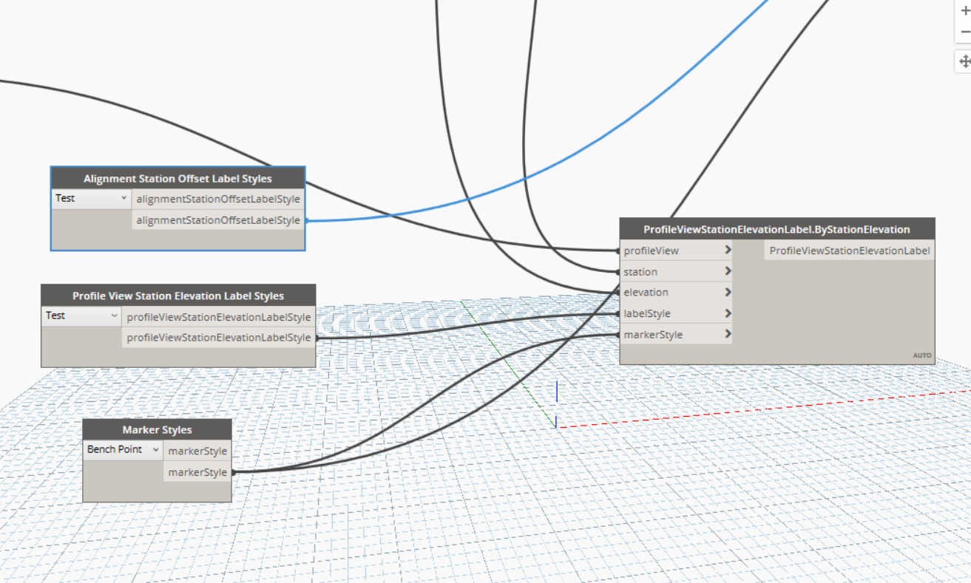
Task: Click the labelStyle input port arrow
Action: (728, 313)
